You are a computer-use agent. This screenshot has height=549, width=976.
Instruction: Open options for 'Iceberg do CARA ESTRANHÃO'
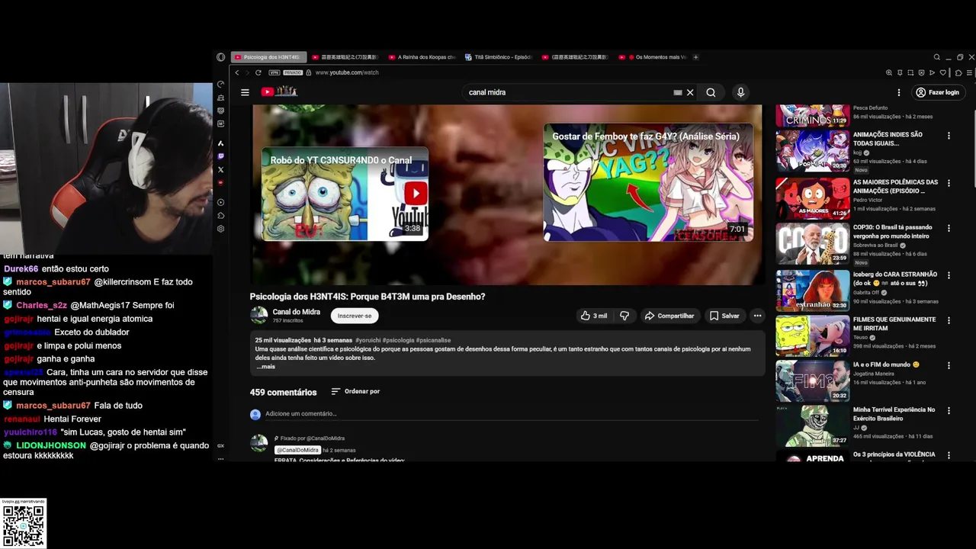(949, 274)
